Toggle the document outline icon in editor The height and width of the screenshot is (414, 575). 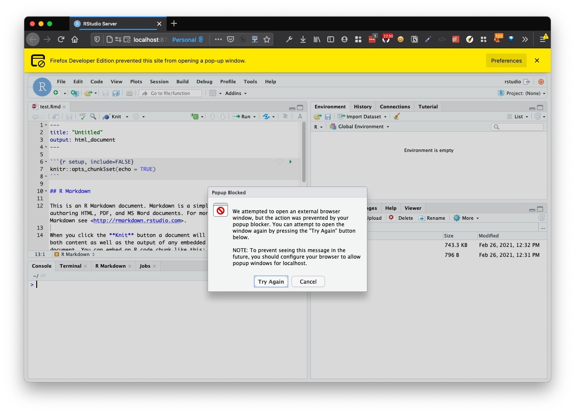coord(285,117)
